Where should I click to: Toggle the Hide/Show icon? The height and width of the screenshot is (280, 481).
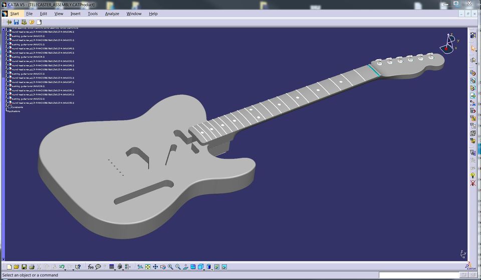(x=217, y=267)
